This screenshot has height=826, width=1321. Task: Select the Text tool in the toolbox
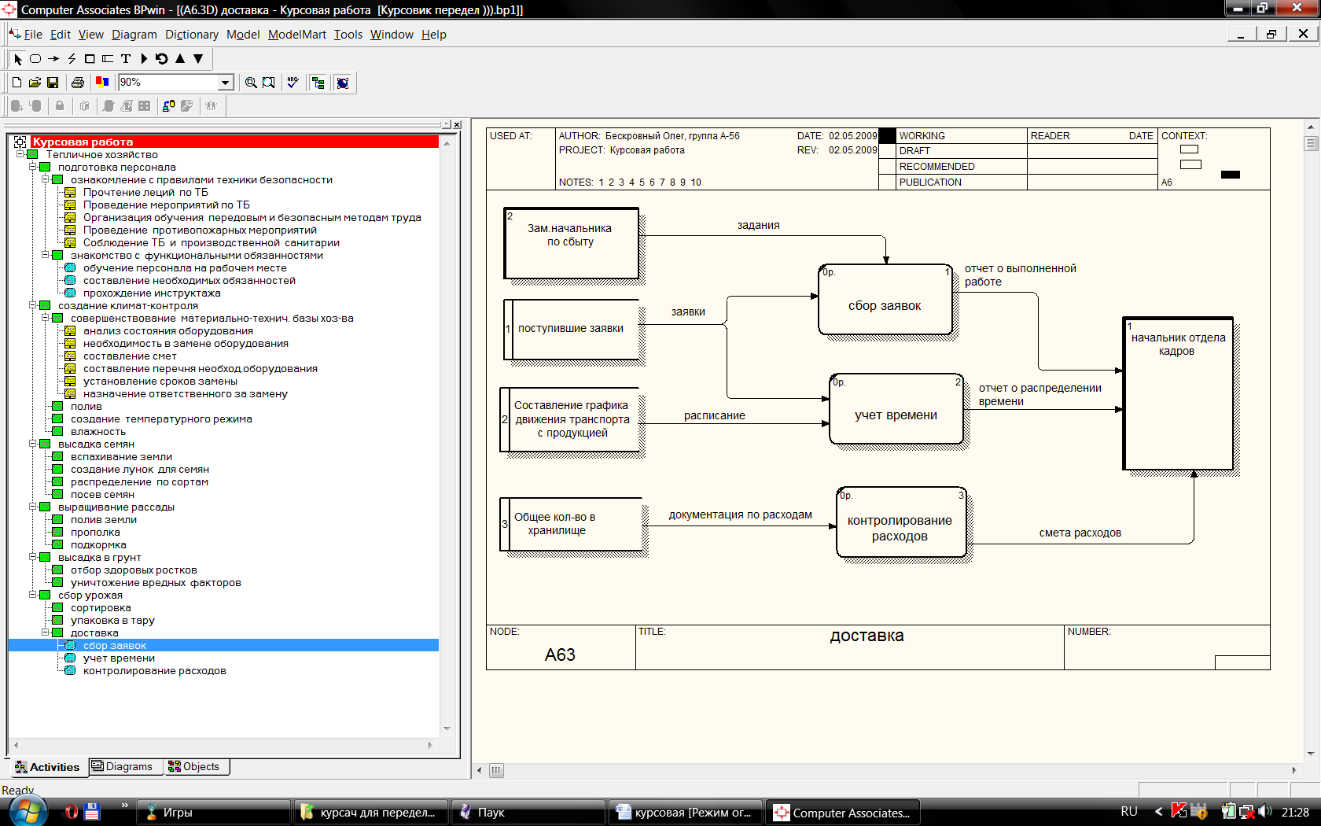[126, 59]
